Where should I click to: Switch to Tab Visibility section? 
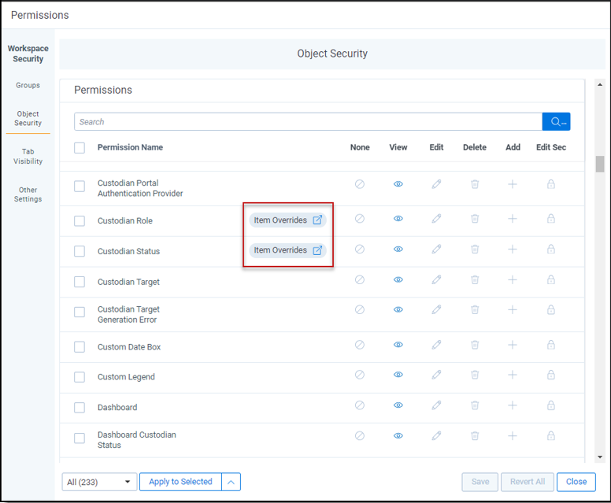coord(28,156)
